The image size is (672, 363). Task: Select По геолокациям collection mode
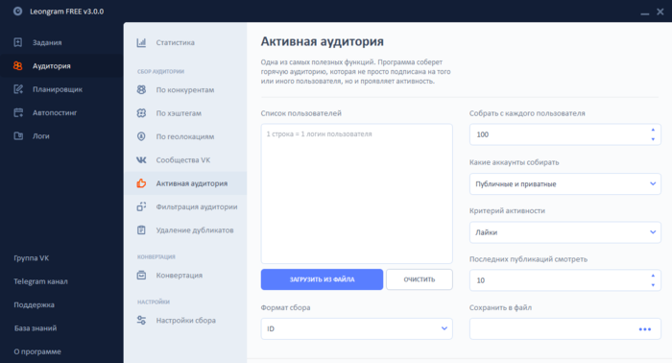(x=185, y=136)
